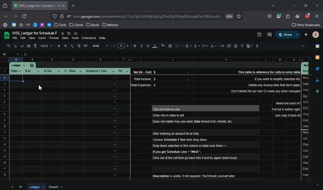323x190 pixels.
Task: Click the insert link icon
Action: coord(222,46)
